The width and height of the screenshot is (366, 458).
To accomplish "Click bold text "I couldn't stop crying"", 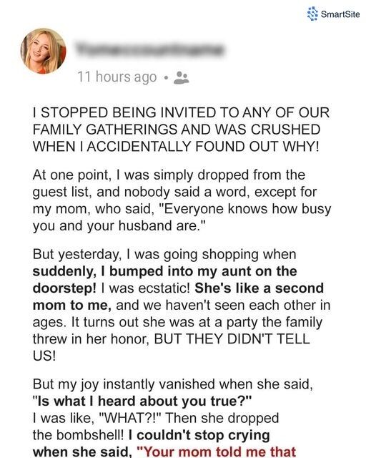I will 199,435.
